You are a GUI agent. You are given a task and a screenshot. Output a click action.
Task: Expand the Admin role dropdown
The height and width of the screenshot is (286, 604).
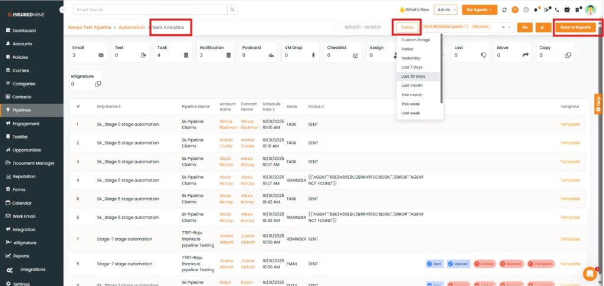pos(445,10)
